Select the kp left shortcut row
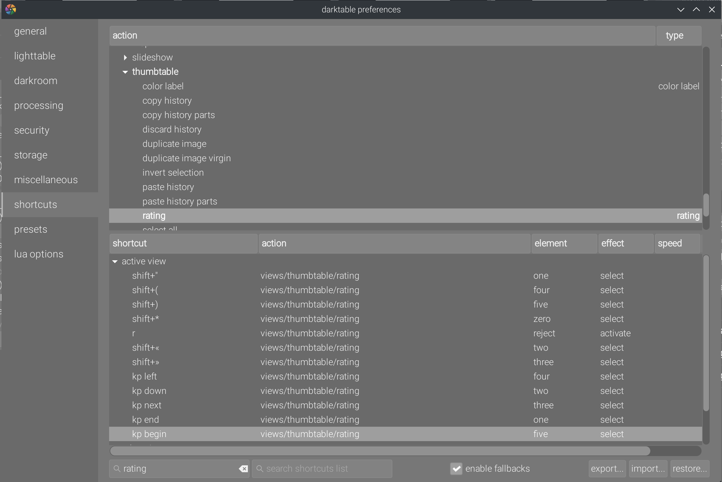Viewport: 722px width, 482px height. 405,377
